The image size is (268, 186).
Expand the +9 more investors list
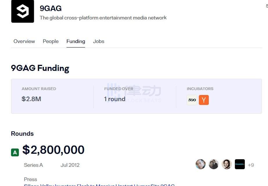point(251,165)
